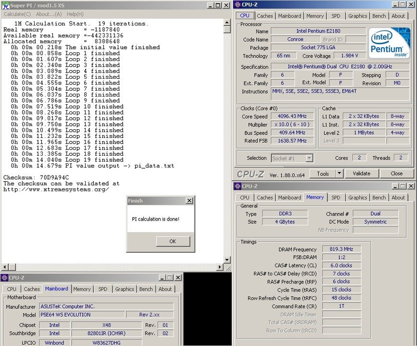Click the Validate button in CPU-Z

361,173
